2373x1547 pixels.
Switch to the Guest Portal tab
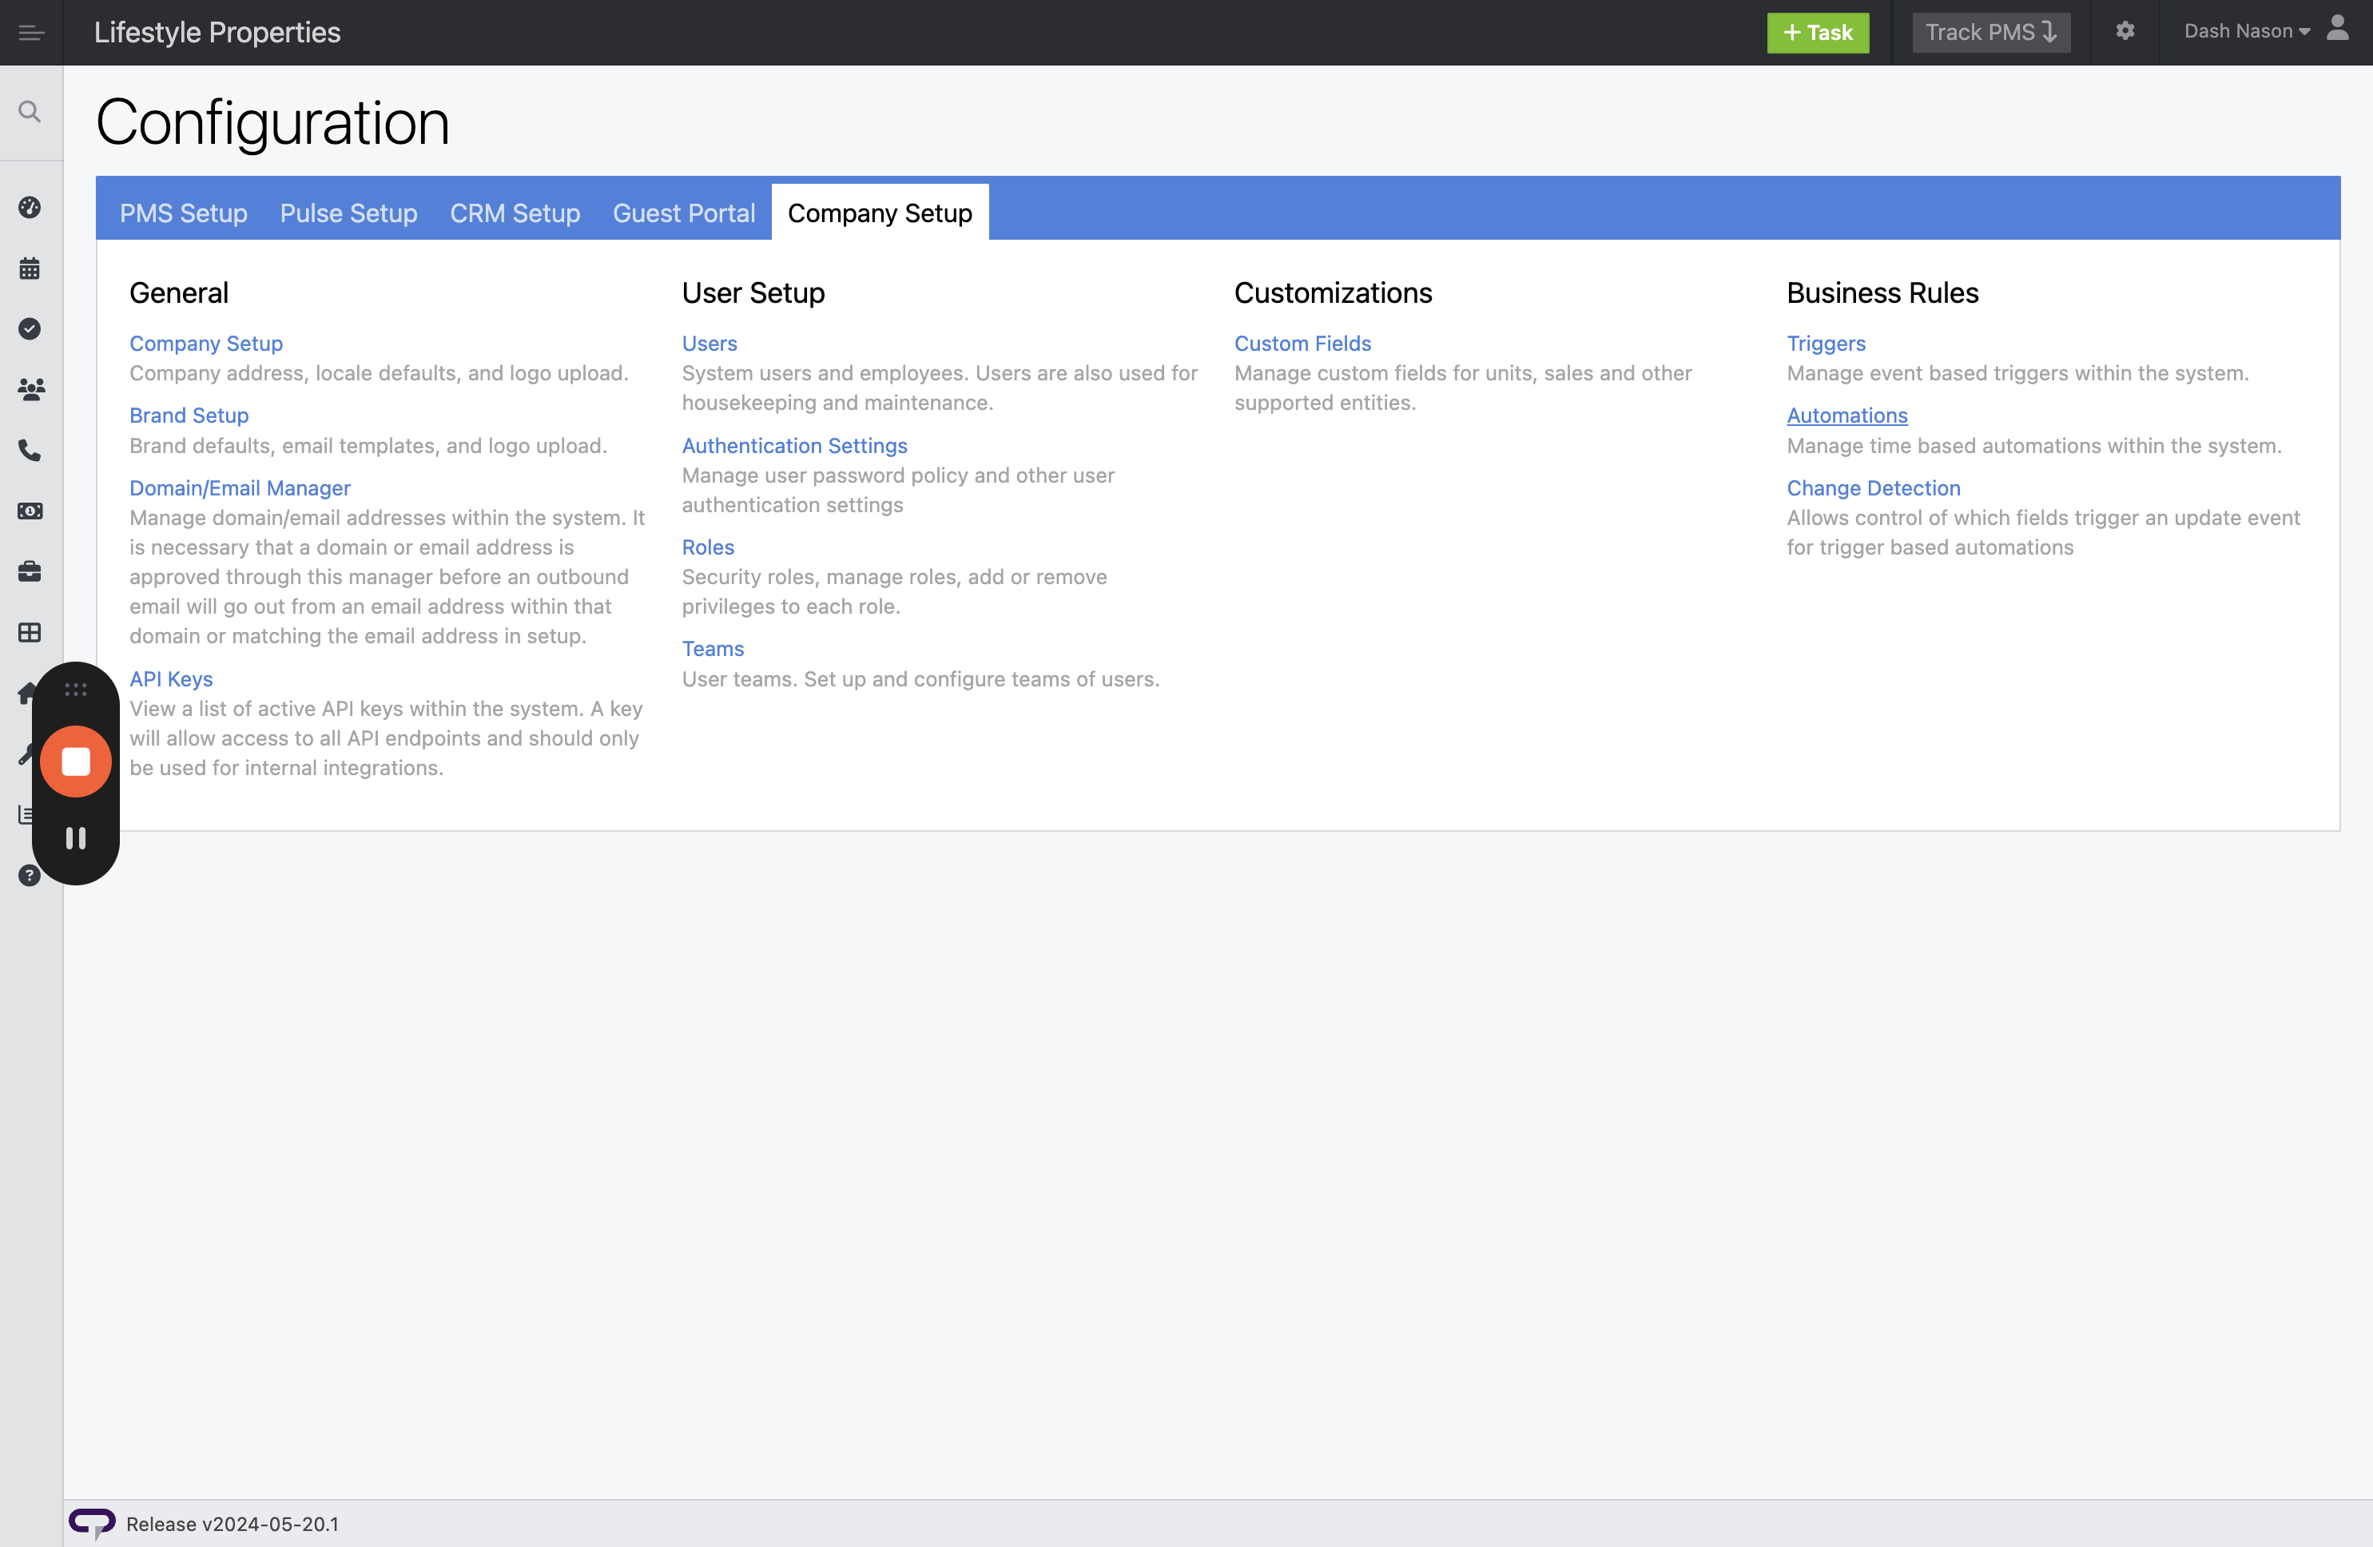684,213
